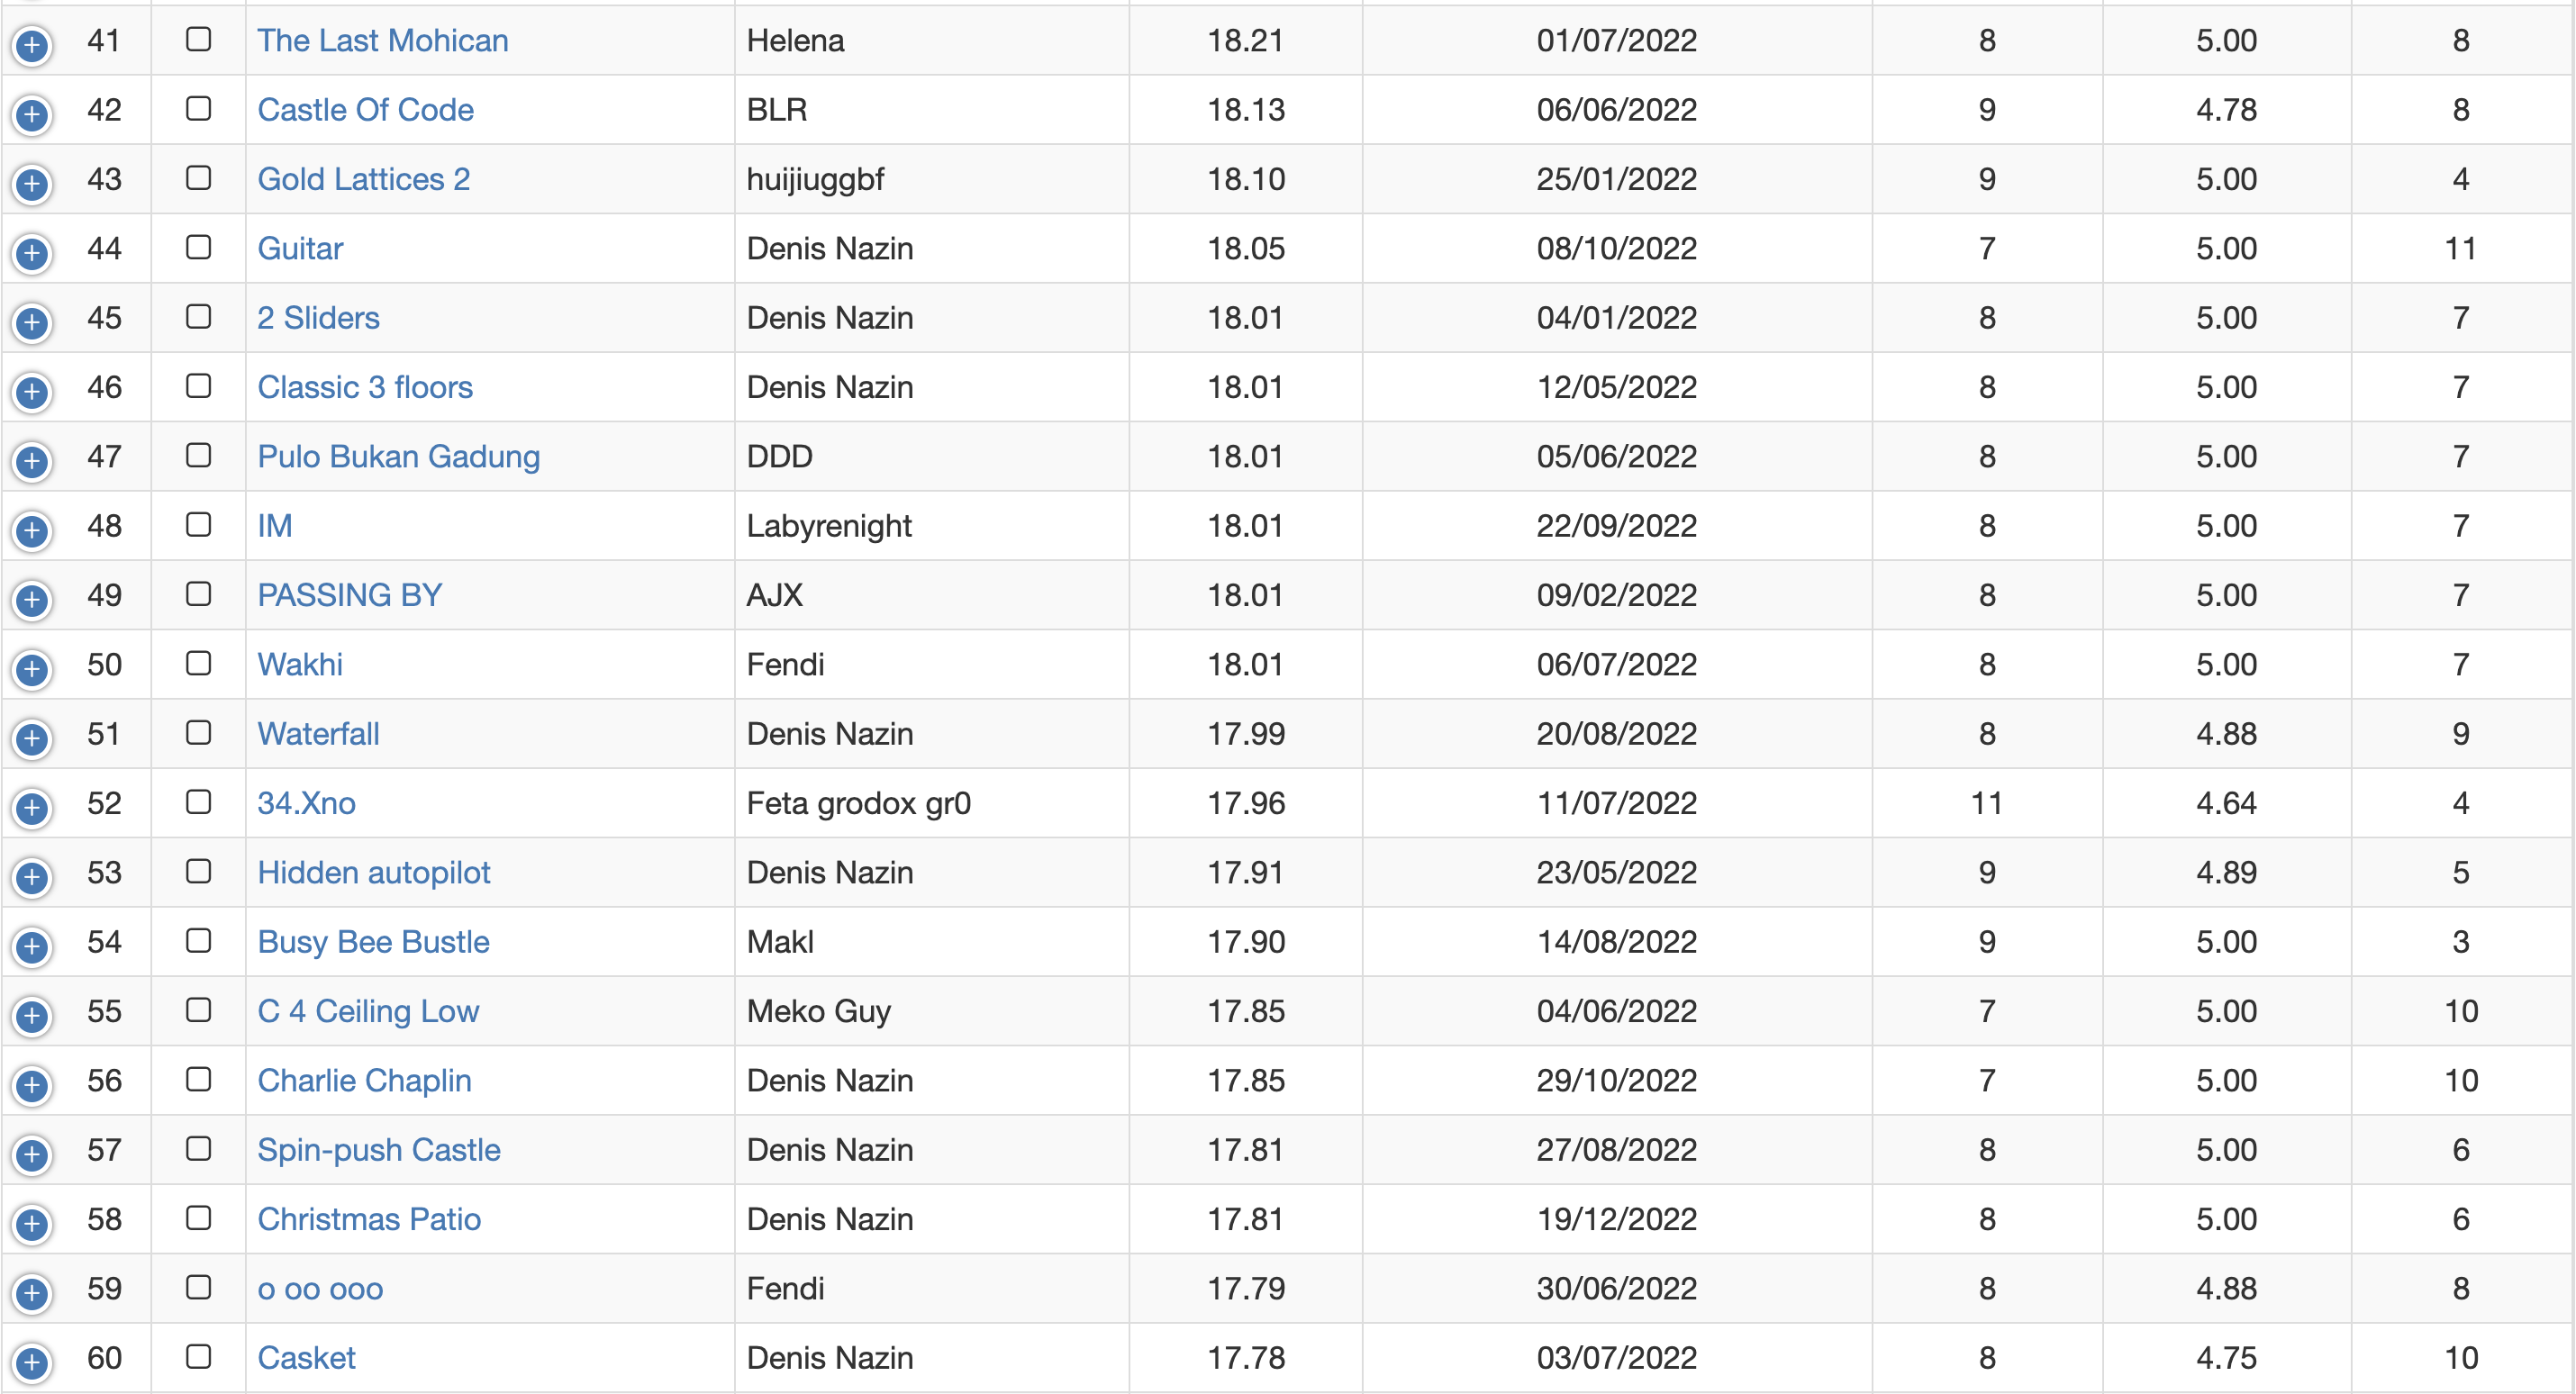Select checkbox on 2 Sliders row
The width and height of the screenshot is (2576, 1394).
pos(198,316)
